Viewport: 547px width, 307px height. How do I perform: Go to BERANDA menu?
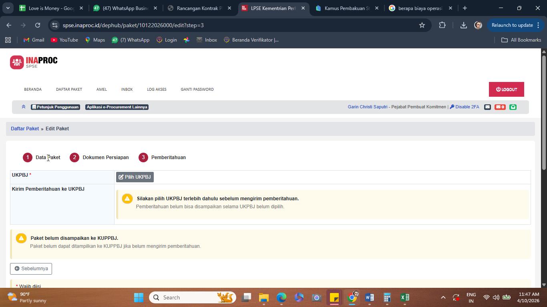(33, 90)
